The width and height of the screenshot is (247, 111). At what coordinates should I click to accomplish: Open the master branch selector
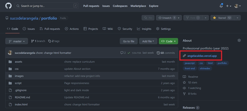[17, 41]
